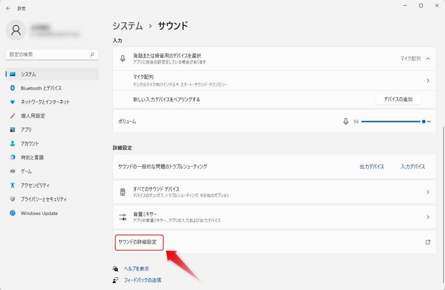Click the account person sidebar icon

click(13, 143)
